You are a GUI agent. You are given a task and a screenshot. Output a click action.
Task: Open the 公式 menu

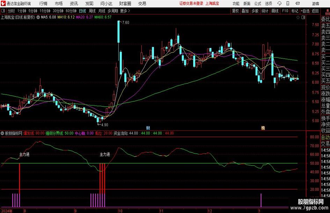coord(258,3)
